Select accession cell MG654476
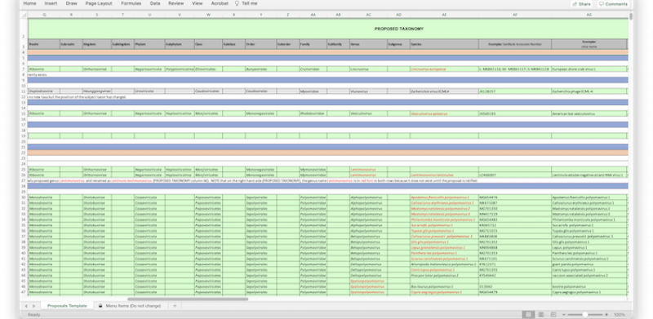The height and width of the screenshot is (319, 653). 515,197
